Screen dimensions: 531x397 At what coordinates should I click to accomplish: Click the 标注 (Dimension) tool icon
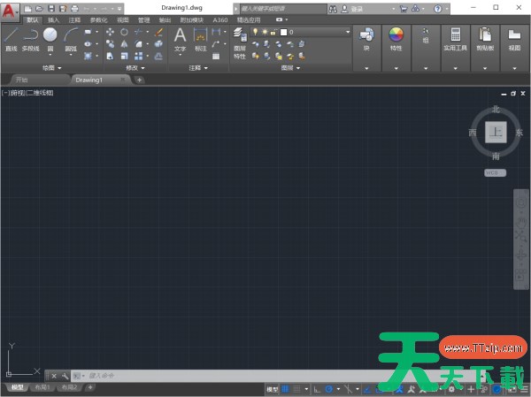tap(201, 37)
